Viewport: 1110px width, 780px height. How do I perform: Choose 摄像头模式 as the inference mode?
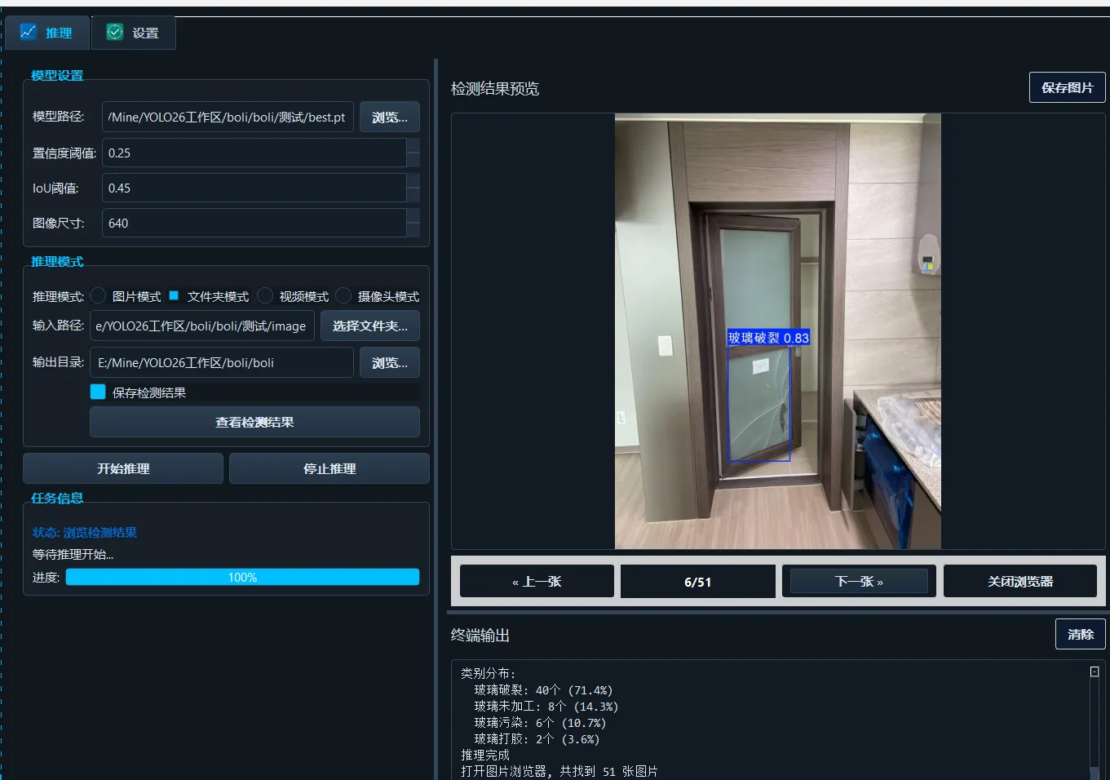click(x=343, y=295)
